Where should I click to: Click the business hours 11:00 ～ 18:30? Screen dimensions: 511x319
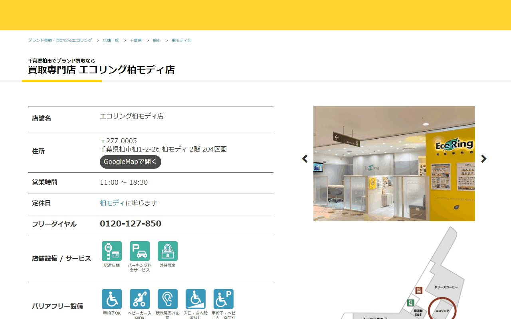[124, 182]
